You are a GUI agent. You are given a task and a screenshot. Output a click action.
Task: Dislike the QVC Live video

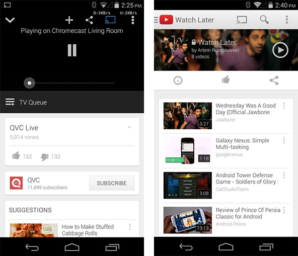[x=45, y=157]
